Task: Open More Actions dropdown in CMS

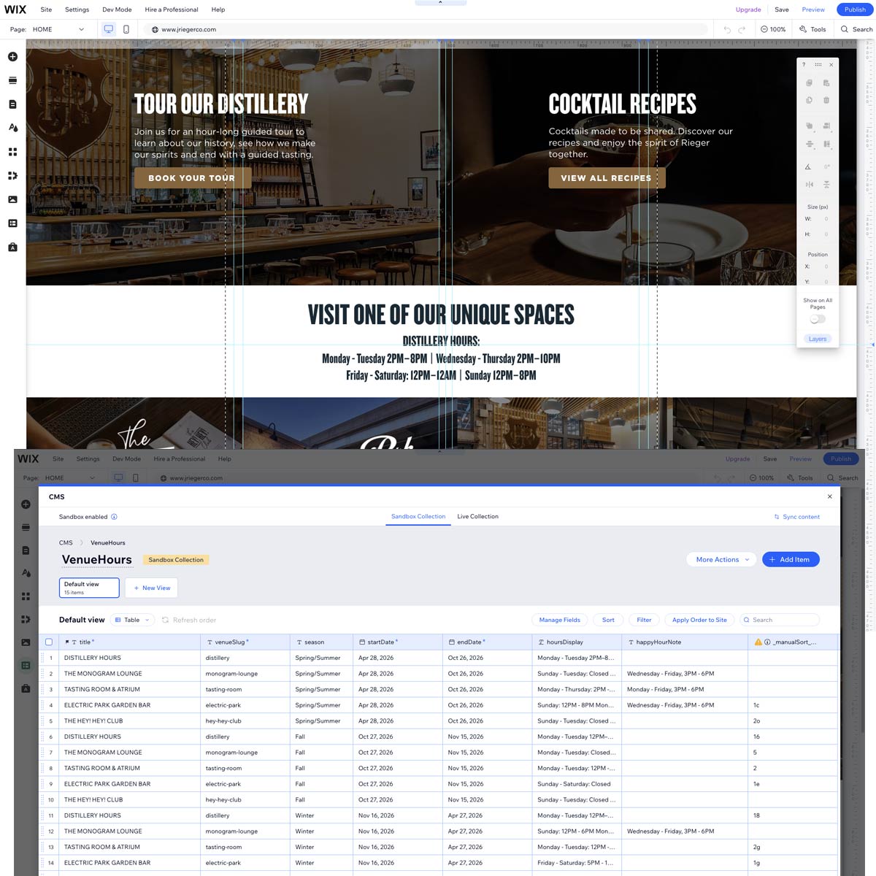Action: tap(723, 560)
